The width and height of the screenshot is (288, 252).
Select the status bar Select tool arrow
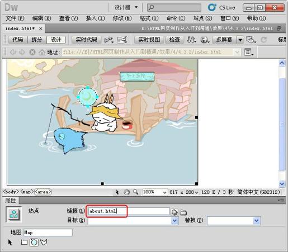coord(117,192)
